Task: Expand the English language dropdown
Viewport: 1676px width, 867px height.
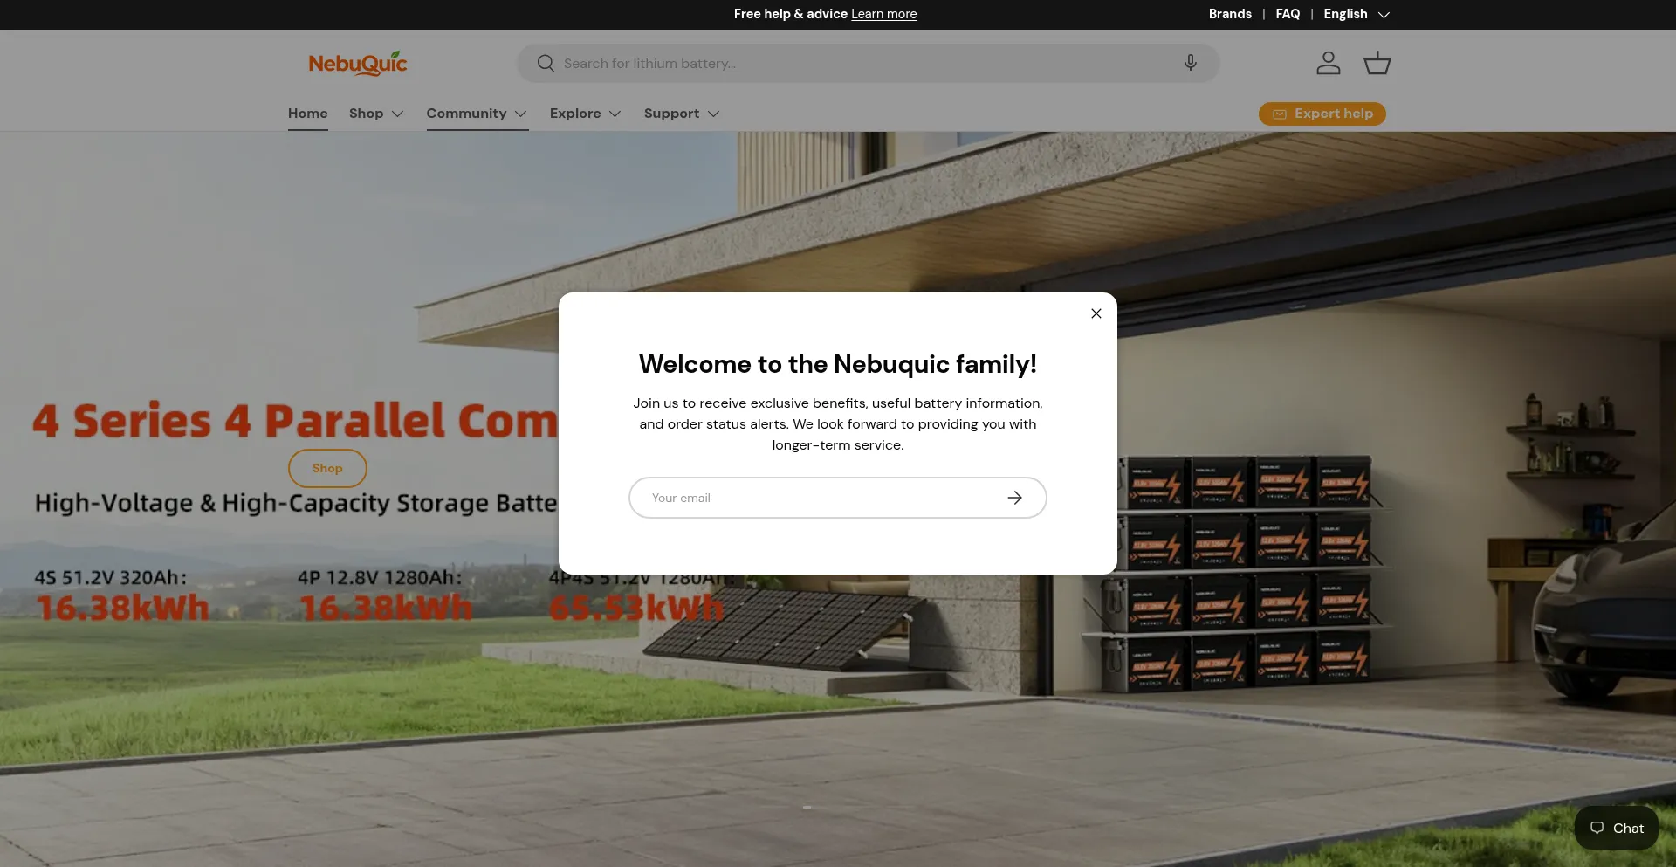Action: coord(1357,14)
